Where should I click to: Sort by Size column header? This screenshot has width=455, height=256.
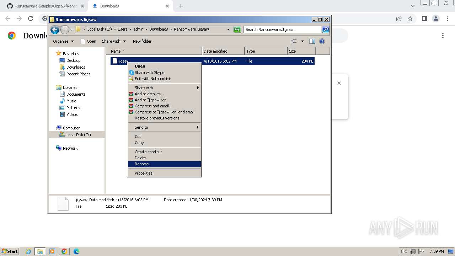(301, 51)
